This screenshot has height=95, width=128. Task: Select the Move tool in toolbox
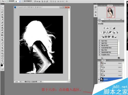[2, 7]
